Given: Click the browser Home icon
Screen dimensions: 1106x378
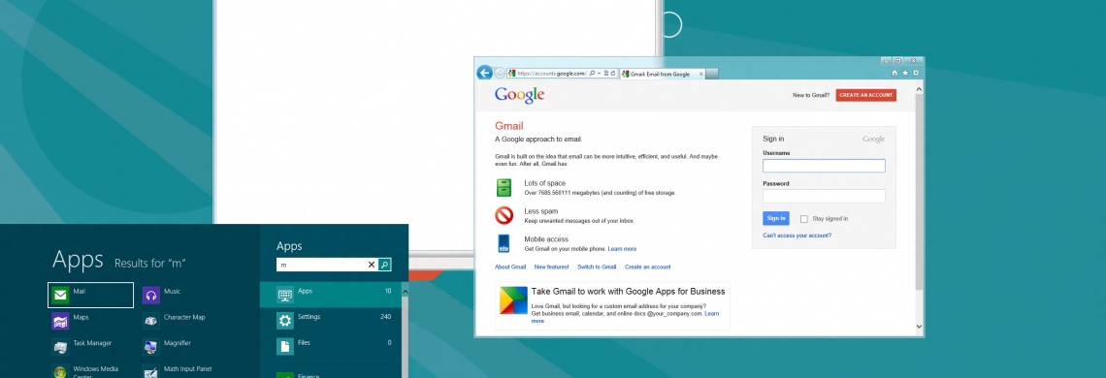Looking at the screenshot, I should tap(895, 73).
